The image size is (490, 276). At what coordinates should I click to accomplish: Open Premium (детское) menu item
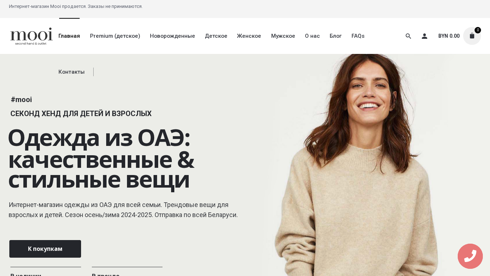(x=115, y=36)
